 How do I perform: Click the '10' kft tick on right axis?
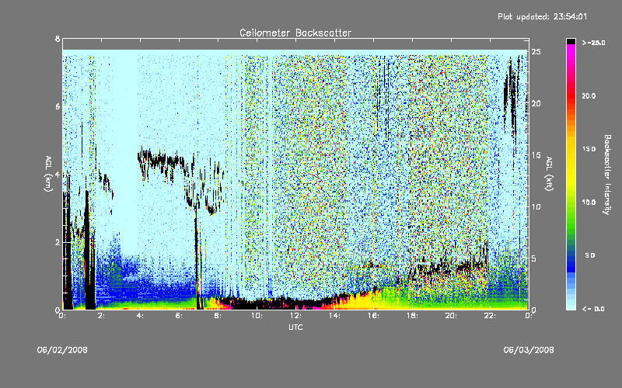click(x=536, y=207)
